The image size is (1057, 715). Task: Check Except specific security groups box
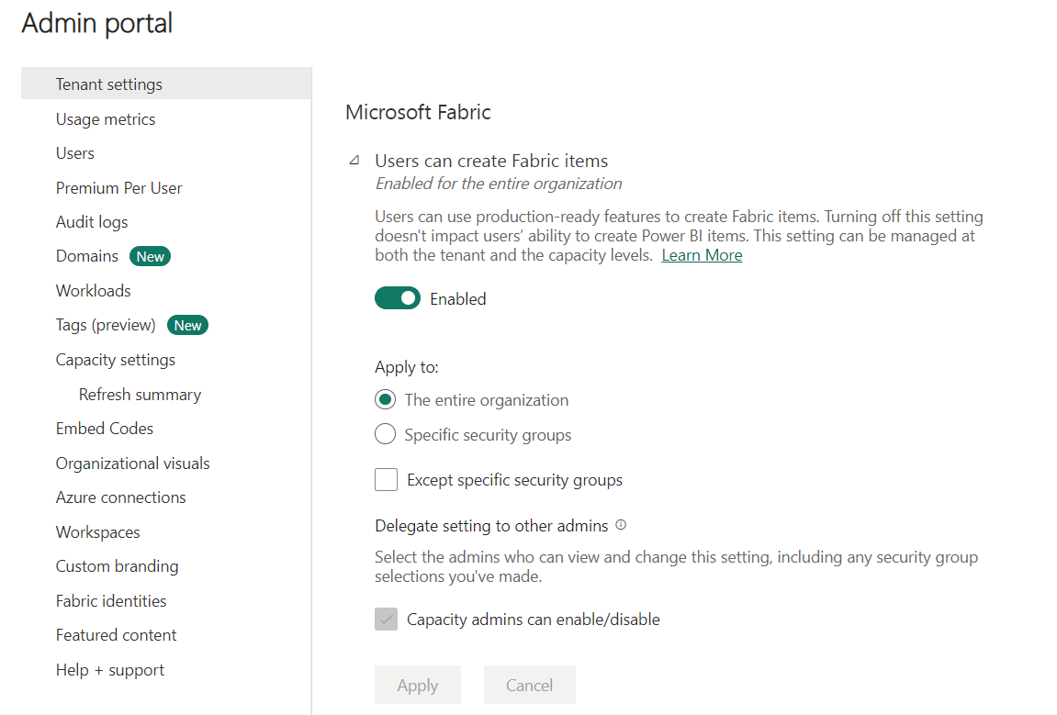click(387, 480)
